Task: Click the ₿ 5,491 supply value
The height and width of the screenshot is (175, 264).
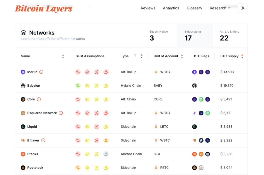Action: coord(226,99)
